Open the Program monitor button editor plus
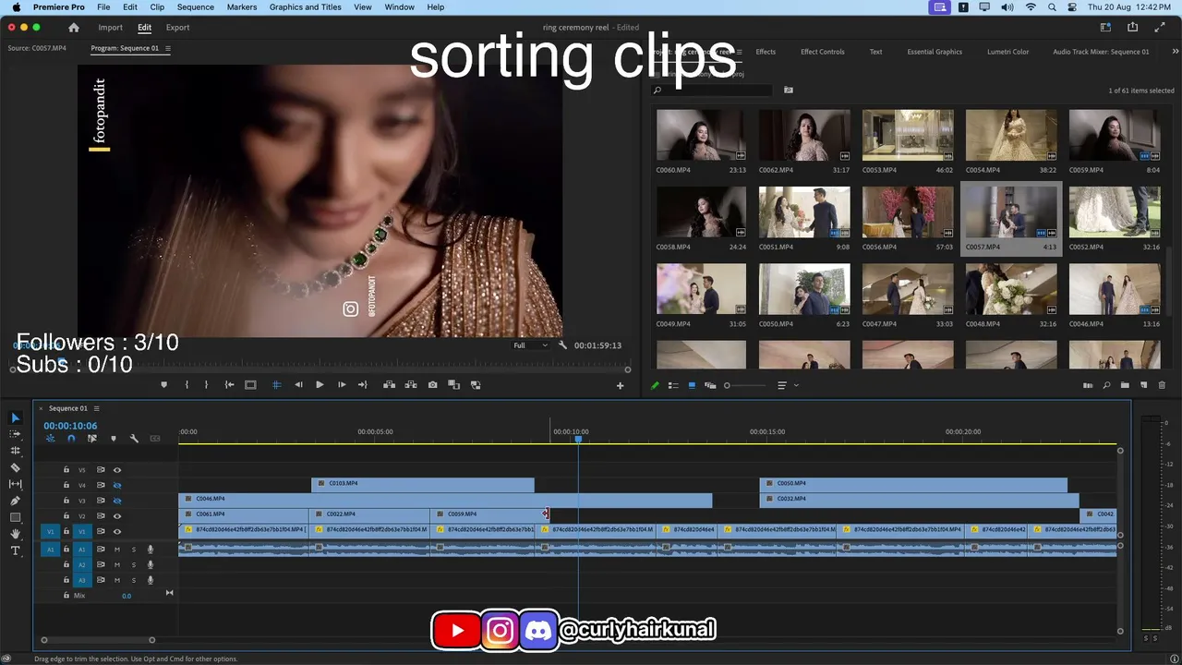Image resolution: width=1182 pixels, height=665 pixels. click(621, 385)
